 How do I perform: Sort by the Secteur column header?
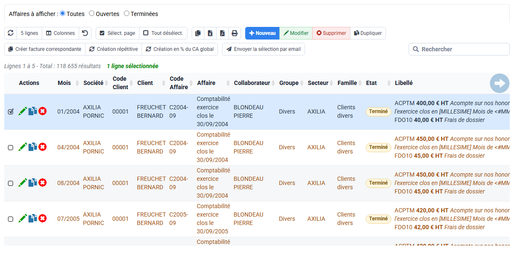click(x=320, y=83)
